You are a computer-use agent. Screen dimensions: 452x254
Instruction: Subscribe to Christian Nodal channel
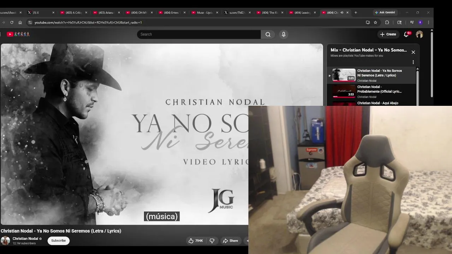[59, 241]
